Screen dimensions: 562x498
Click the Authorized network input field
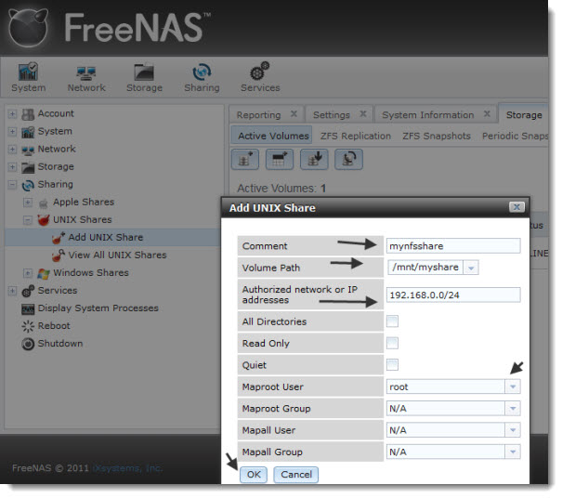(453, 295)
